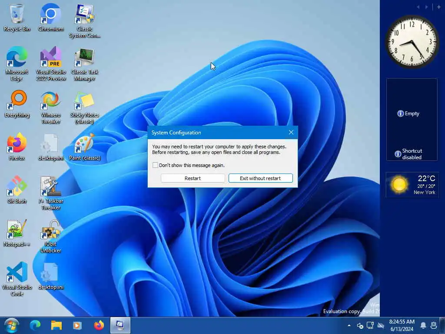This screenshot has width=445, height=334.
Task: Click Exit without restart button
Action: coord(261,178)
